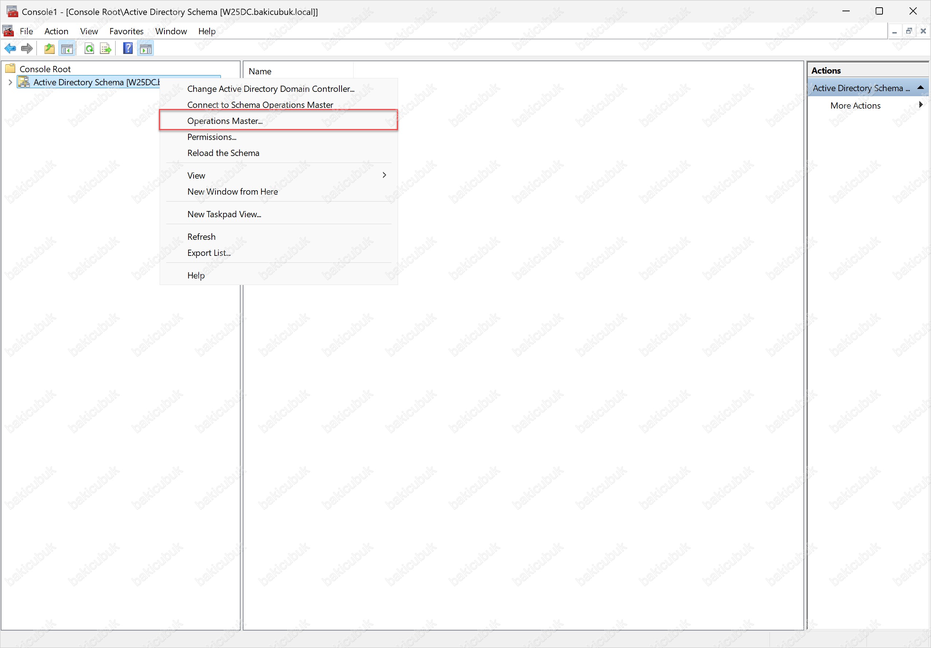Open the Help menu in the menu bar
The height and width of the screenshot is (648, 931).
pos(207,31)
